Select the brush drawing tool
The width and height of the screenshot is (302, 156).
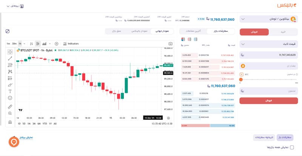10,85
